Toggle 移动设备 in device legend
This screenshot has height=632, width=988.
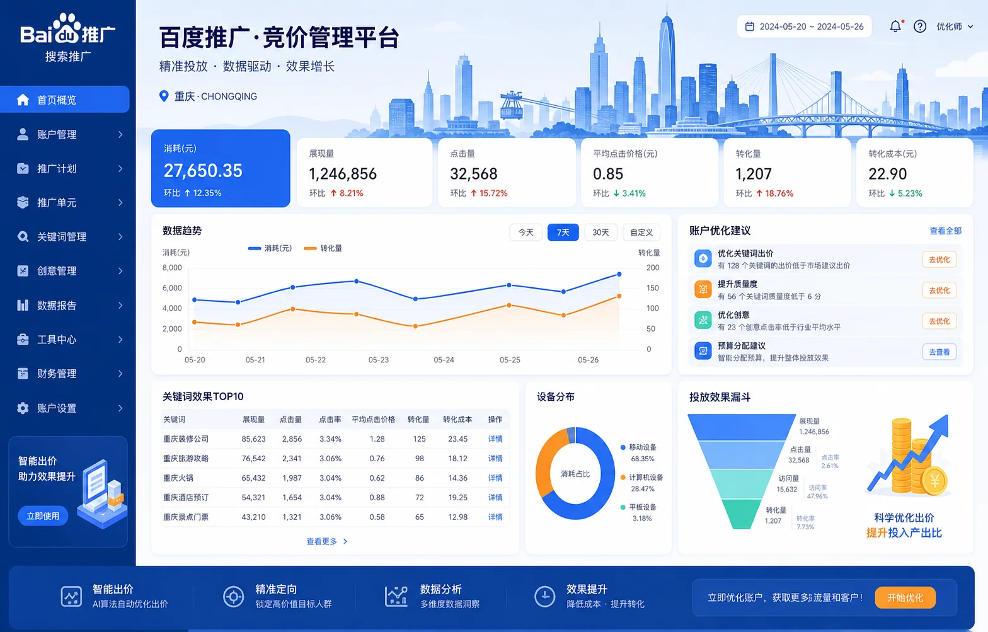point(638,447)
